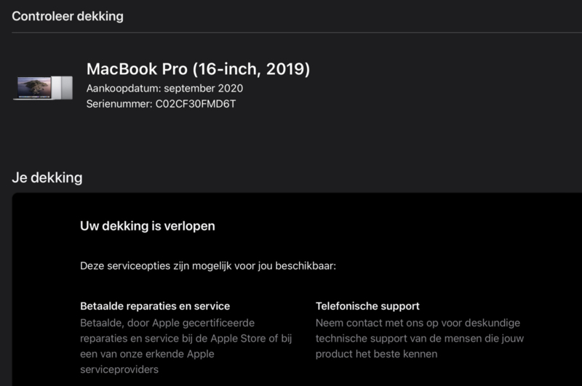This screenshot has width=582, height=386.
Task: Click the product het beste kennen line
Action: [376, 354]
